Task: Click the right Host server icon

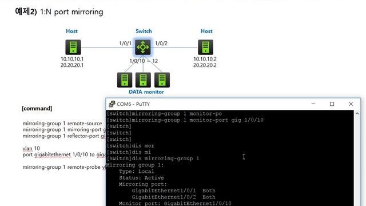Action: (205, 47)
